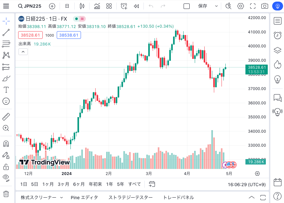Toggle visibility of all drawings eye icon
The width and height of the screenshot is (284, 203).
point(6,178)
